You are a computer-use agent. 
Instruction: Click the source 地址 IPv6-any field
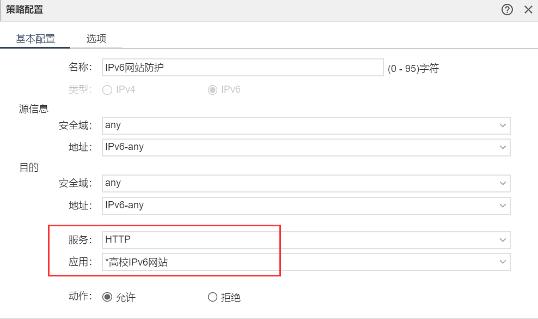(306, 147)
